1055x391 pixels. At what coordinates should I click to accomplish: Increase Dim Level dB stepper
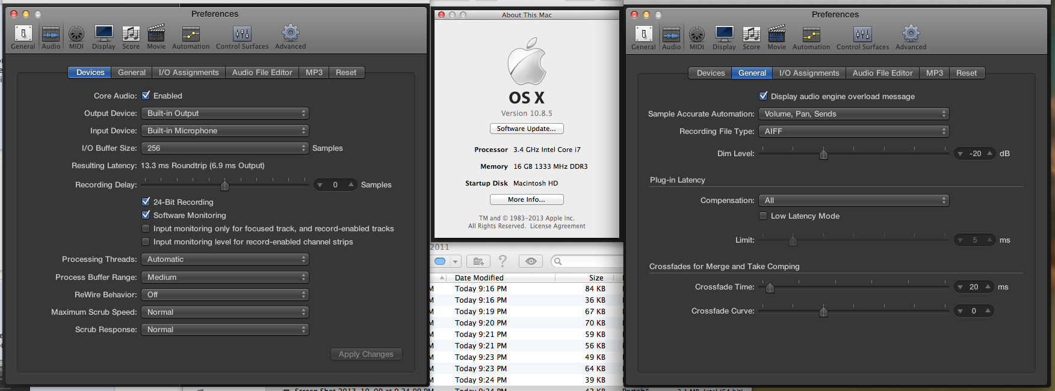click(989, 154)
